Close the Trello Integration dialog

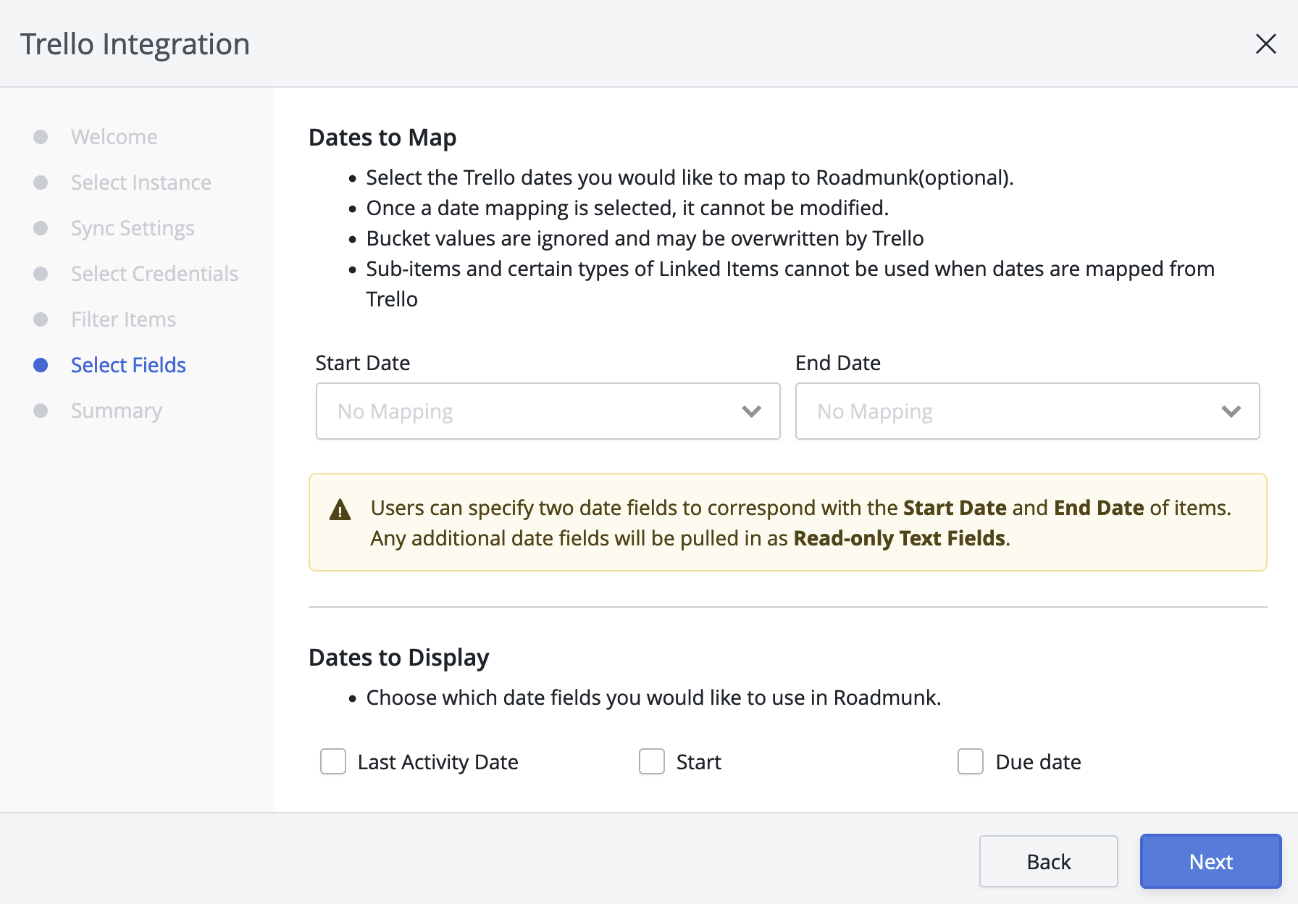click(x=1265, y=44)
